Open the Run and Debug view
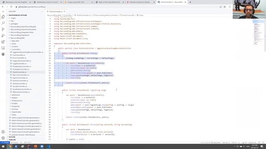Screen dimensions: 266x149 tap(3, 36)
